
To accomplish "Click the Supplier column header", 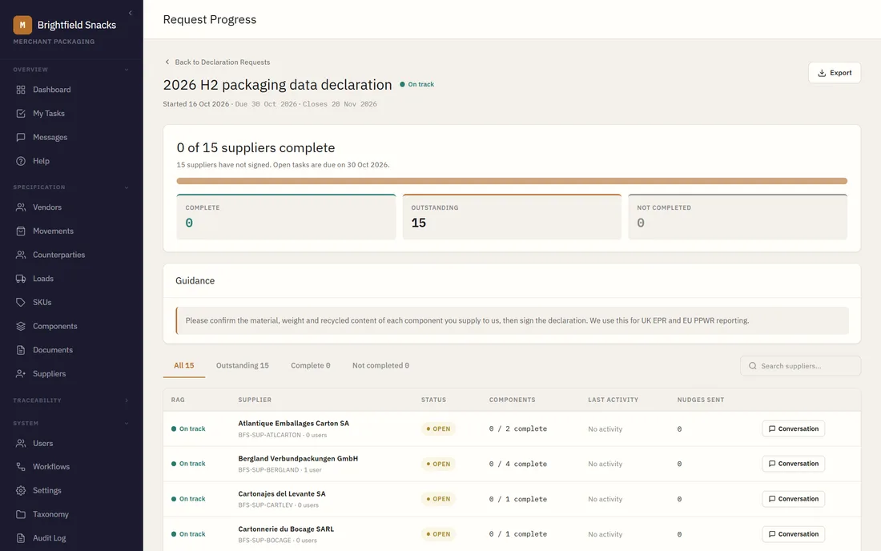I will [255, 400].
